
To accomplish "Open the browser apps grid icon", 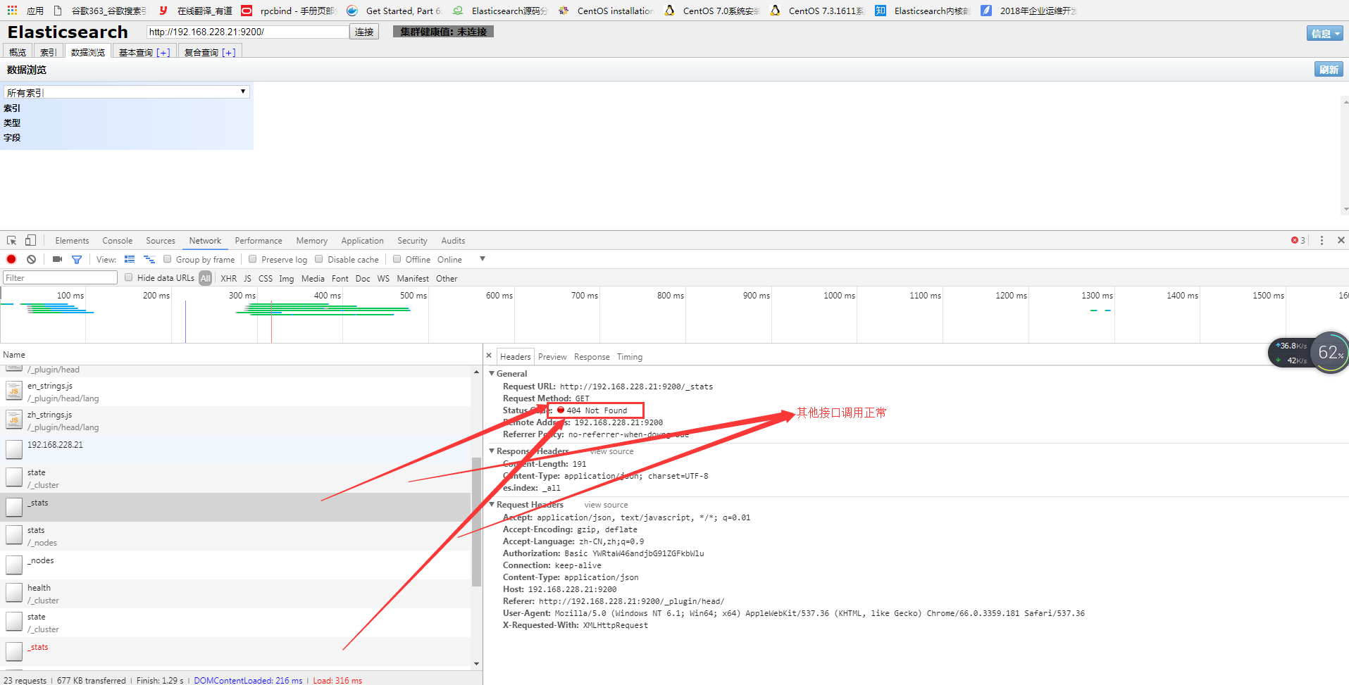I will (12, 11).
